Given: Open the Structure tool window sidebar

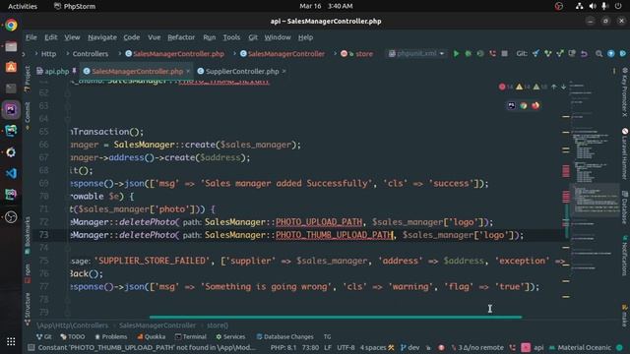Looking at the screenshot, I should 28,308.
